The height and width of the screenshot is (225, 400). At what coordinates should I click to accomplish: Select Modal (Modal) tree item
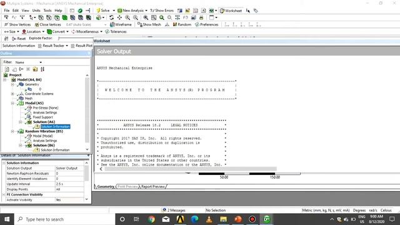coord(42,136)
